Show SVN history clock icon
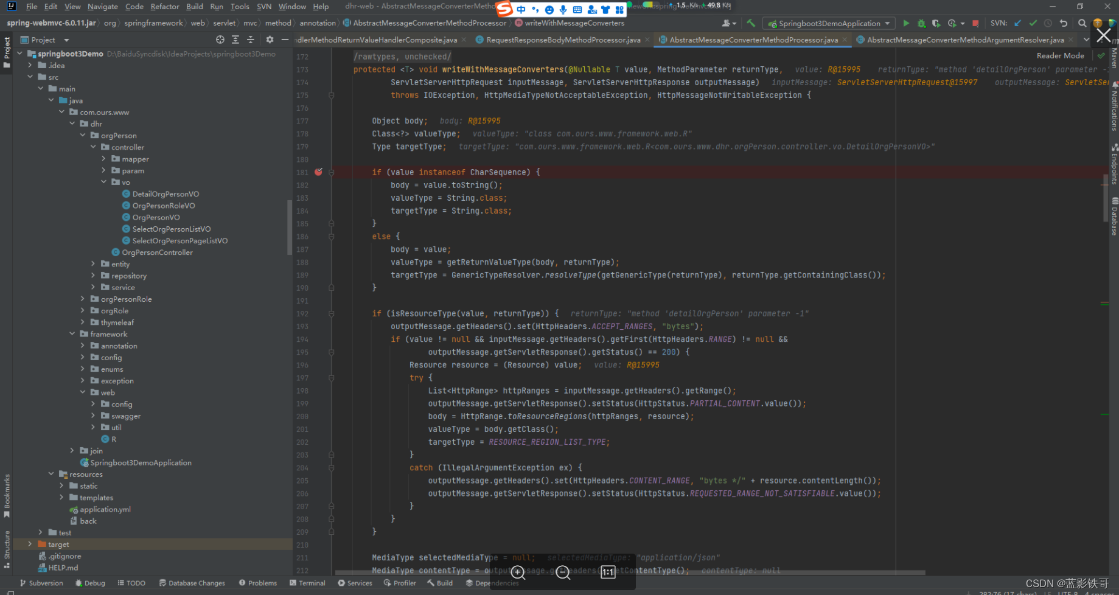Image resolution: width=1119 pixels, height=595 pixels. (1048, 23)
